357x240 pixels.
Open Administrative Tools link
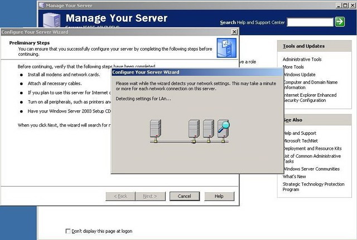pos(302,60)
